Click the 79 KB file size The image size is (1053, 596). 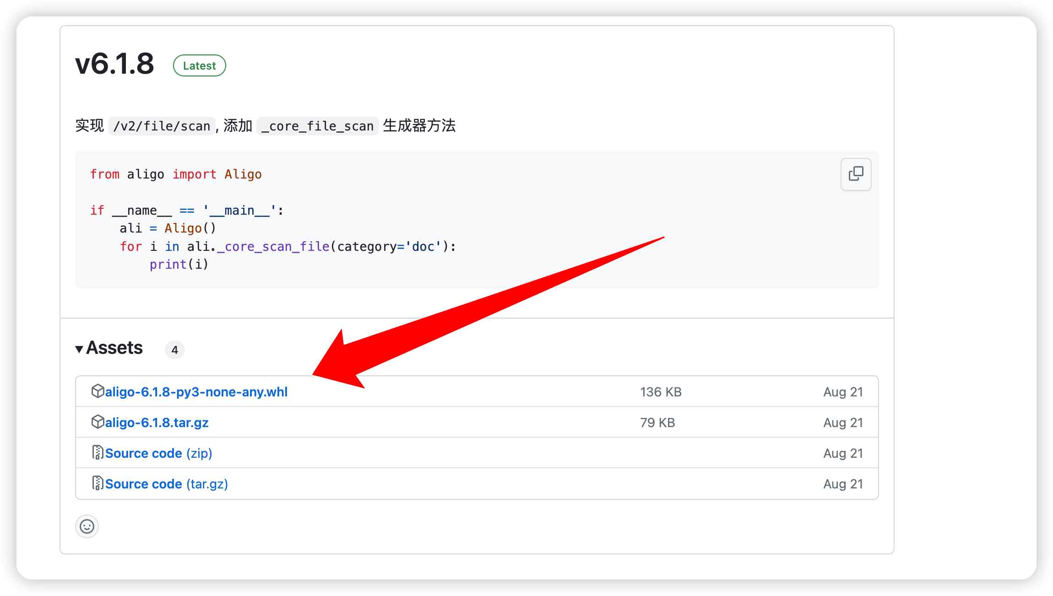click(x=657, y=423)
